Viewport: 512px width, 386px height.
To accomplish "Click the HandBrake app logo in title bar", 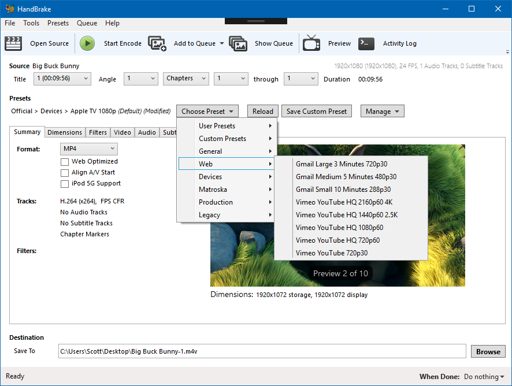I will [x=10, y=9].
